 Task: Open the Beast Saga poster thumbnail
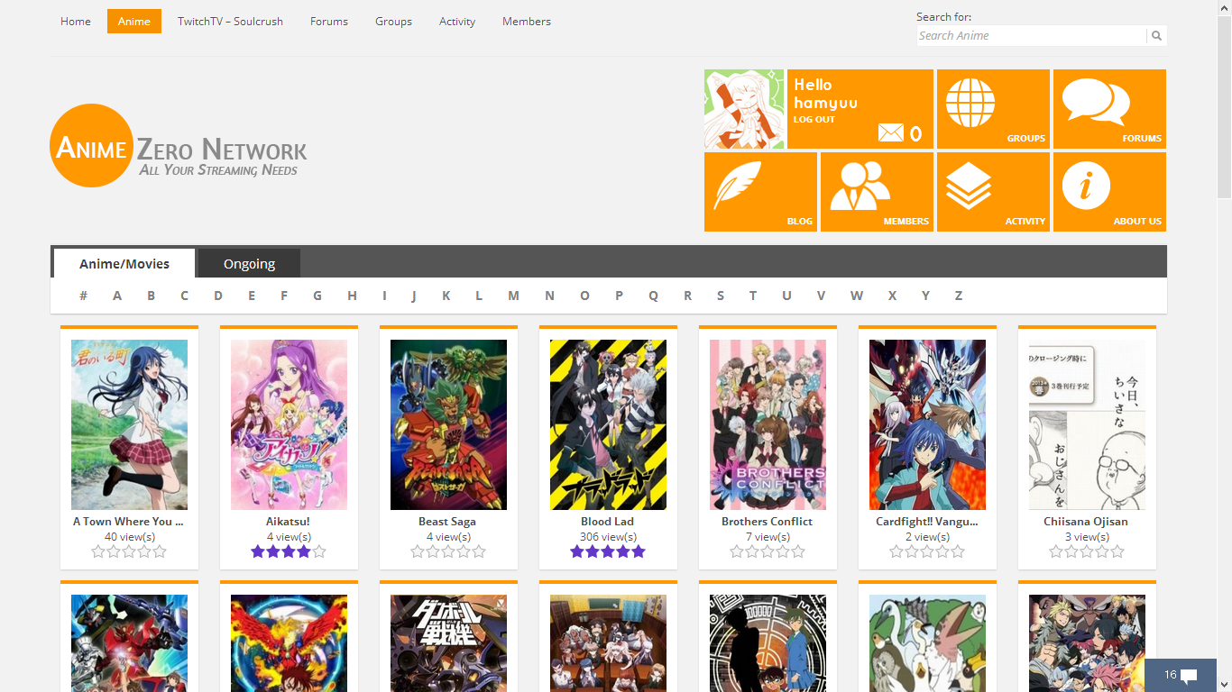448,424
